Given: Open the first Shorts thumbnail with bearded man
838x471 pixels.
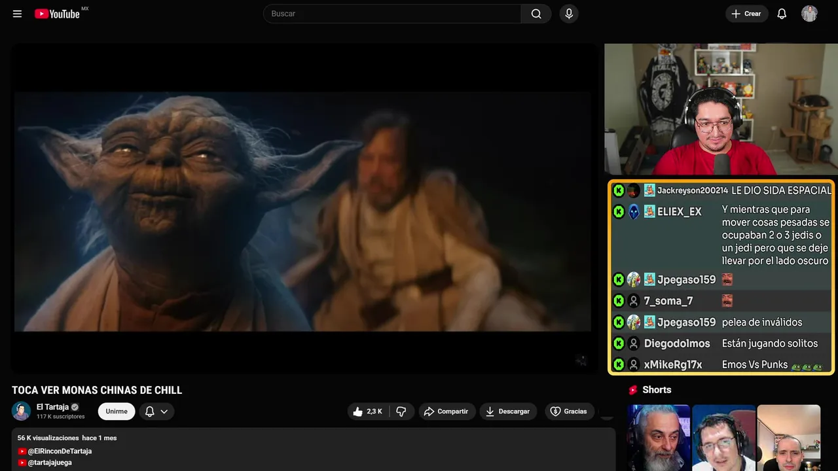Looking at the screenshot, I should tap(659, 438).
